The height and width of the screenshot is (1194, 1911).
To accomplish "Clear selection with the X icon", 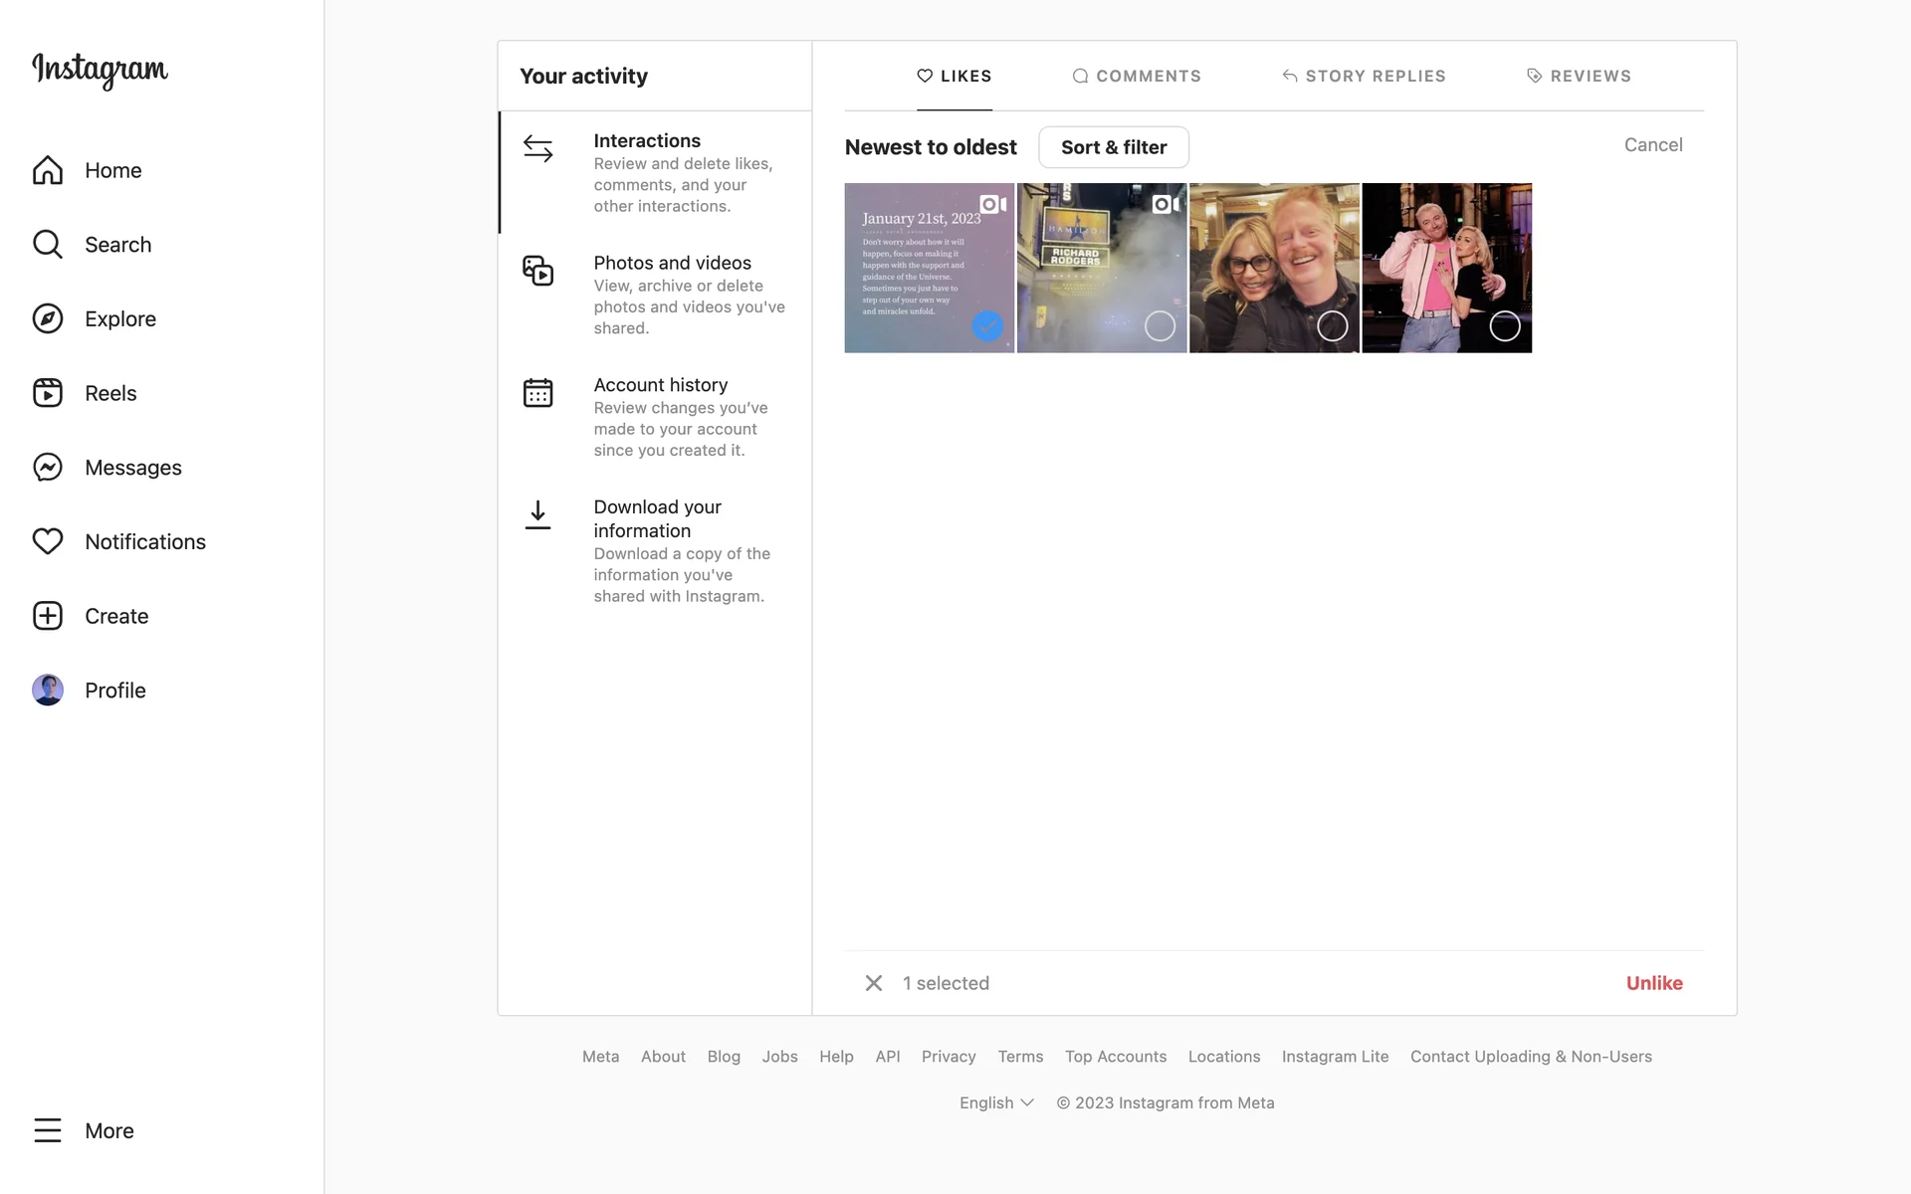I will pyautogui.click(x=874, y=983).
